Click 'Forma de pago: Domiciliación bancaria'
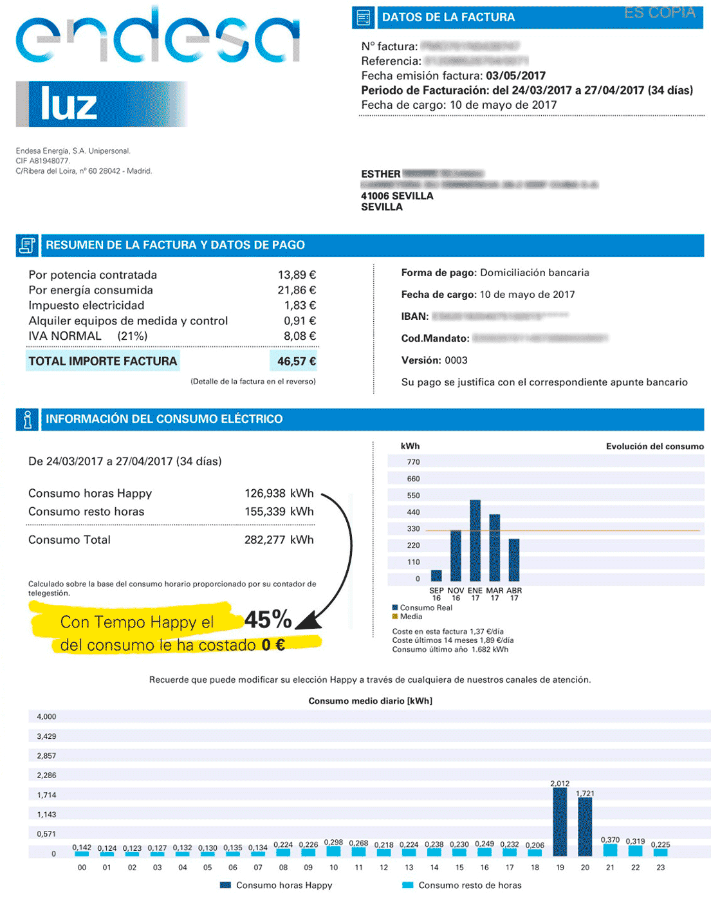The width and height of the screenshot is (711, 901). (495, 273)
